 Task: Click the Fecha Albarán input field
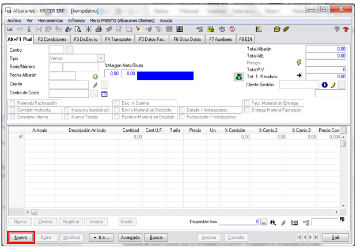62,75
